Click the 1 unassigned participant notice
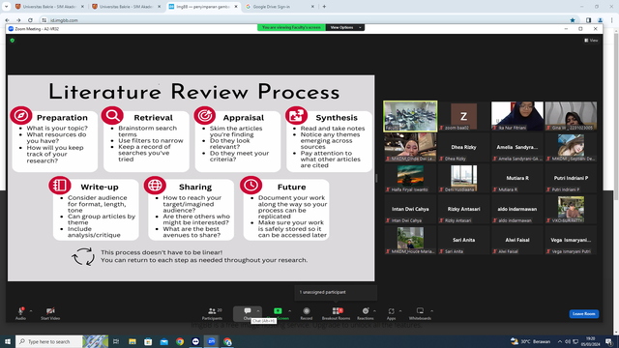The height and width of the screenshot is (348, 619). (336, 292)
